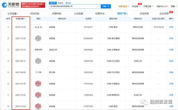Image resolution: width=178 pixels, height=110 pixels.
Task: Open the red 国家中小企业发展子基金 banner
Action: [x=33, y=5]
